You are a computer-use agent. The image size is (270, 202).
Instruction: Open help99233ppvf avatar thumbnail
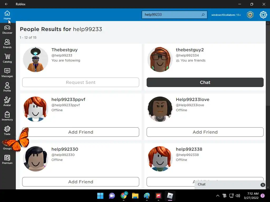click(x=36, y=109)
